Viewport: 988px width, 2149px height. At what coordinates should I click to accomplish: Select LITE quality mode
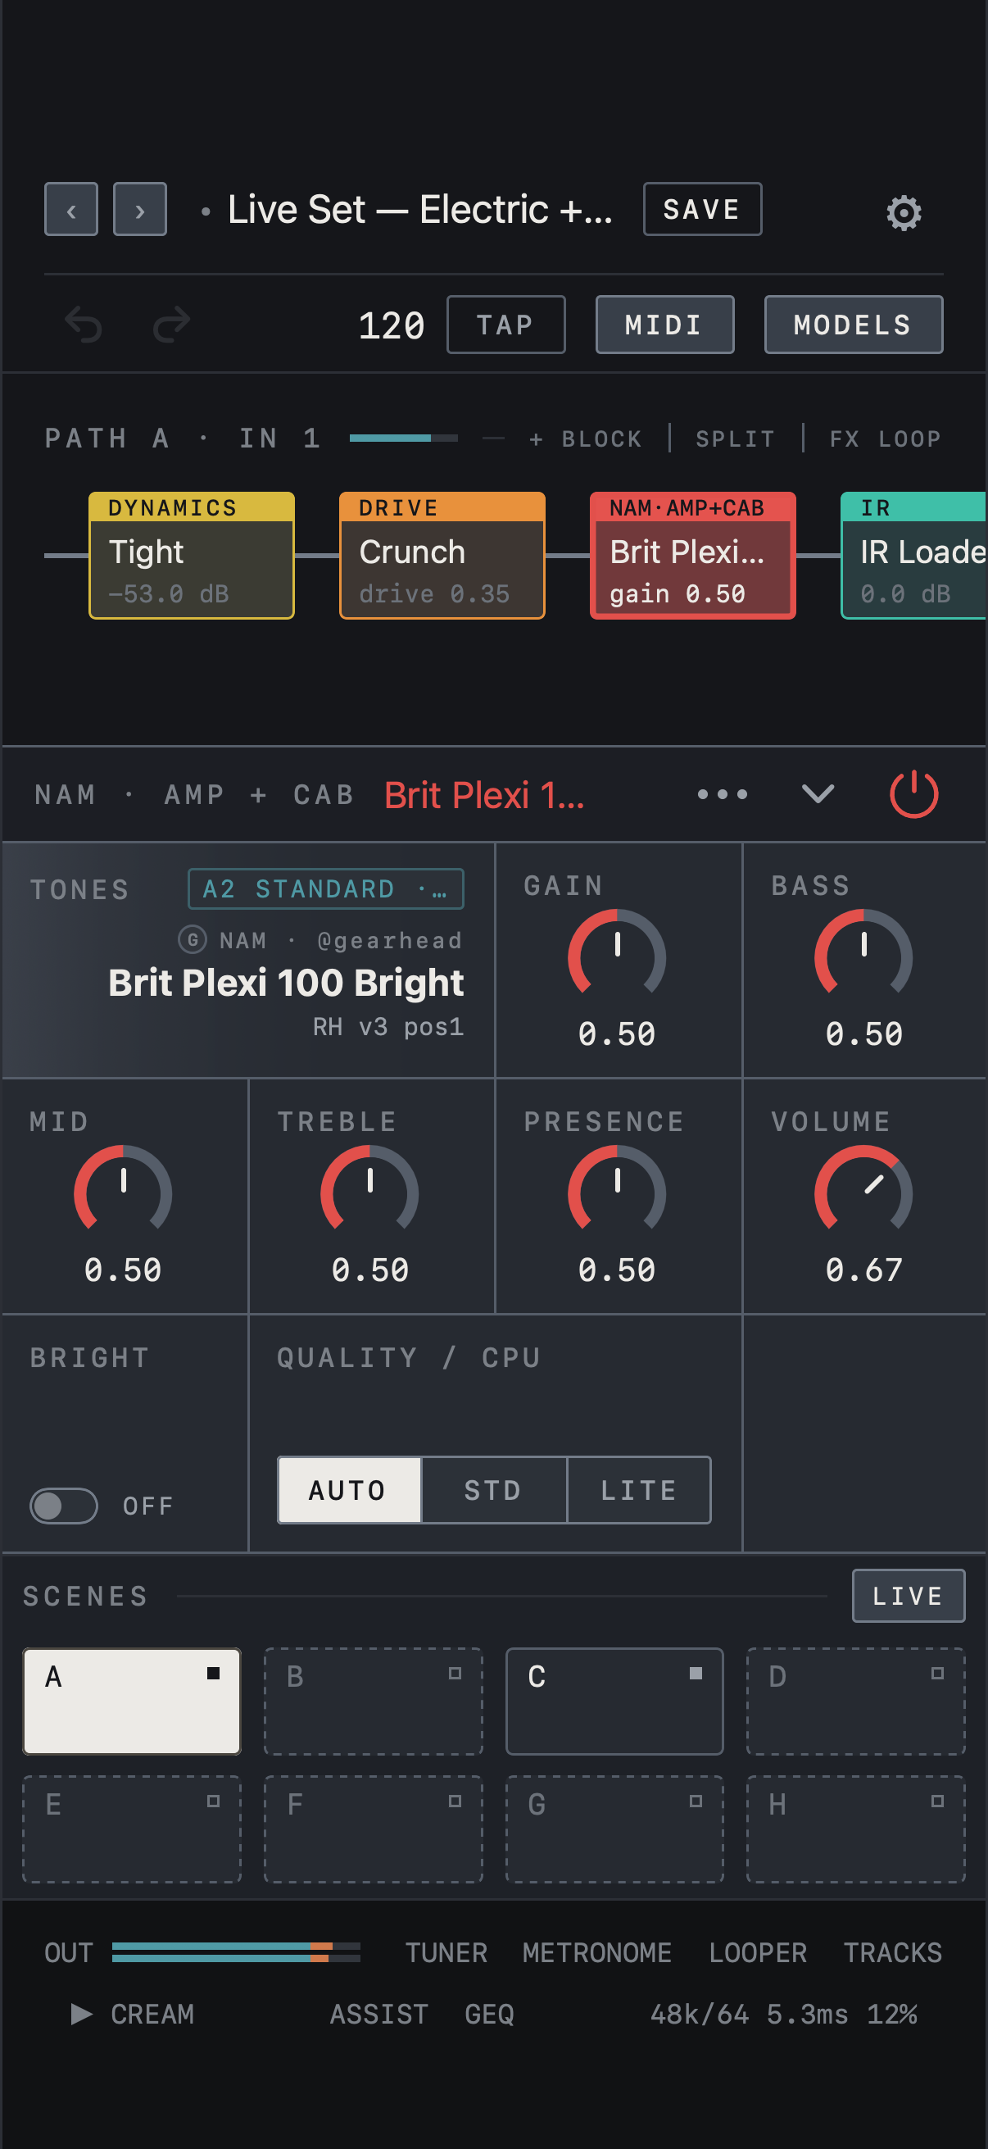pyautogui.click(x=640, y=1490)
